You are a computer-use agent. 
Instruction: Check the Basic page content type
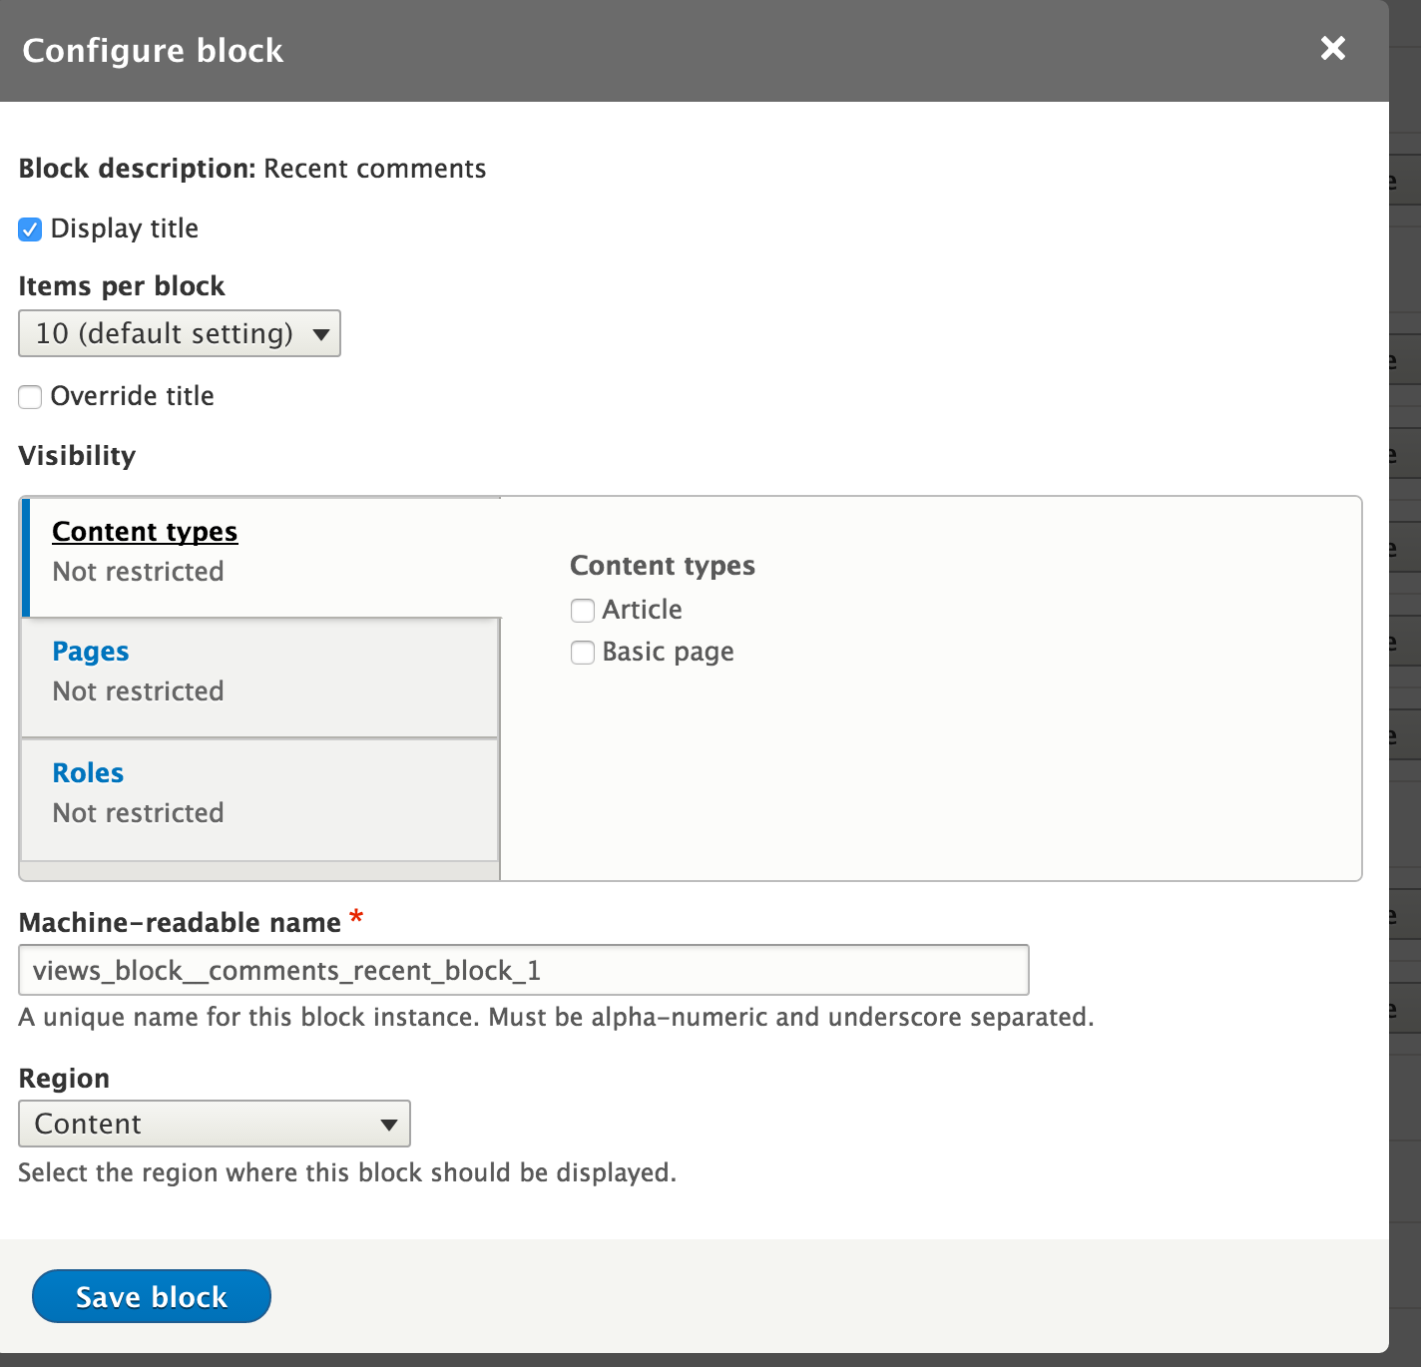583,653
